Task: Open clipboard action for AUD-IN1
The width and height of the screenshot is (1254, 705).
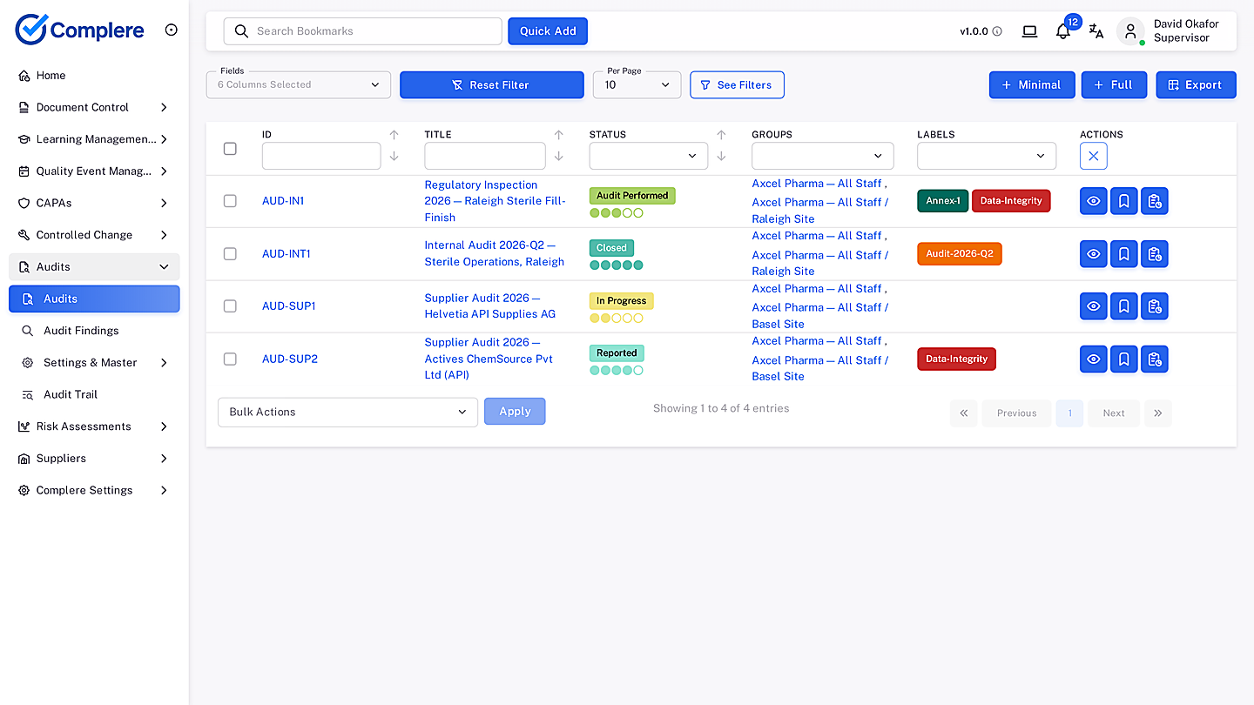Action: tap(1154, 201)
